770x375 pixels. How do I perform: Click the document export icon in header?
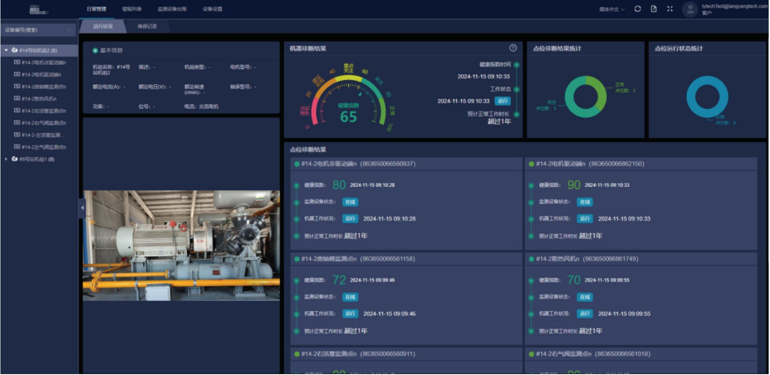click(654, 9)
